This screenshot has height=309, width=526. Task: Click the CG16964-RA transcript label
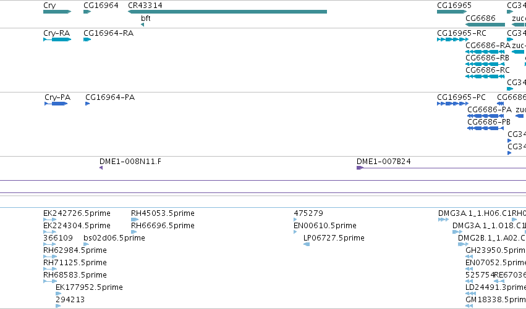pyautogui.click(x=108, y=33)
